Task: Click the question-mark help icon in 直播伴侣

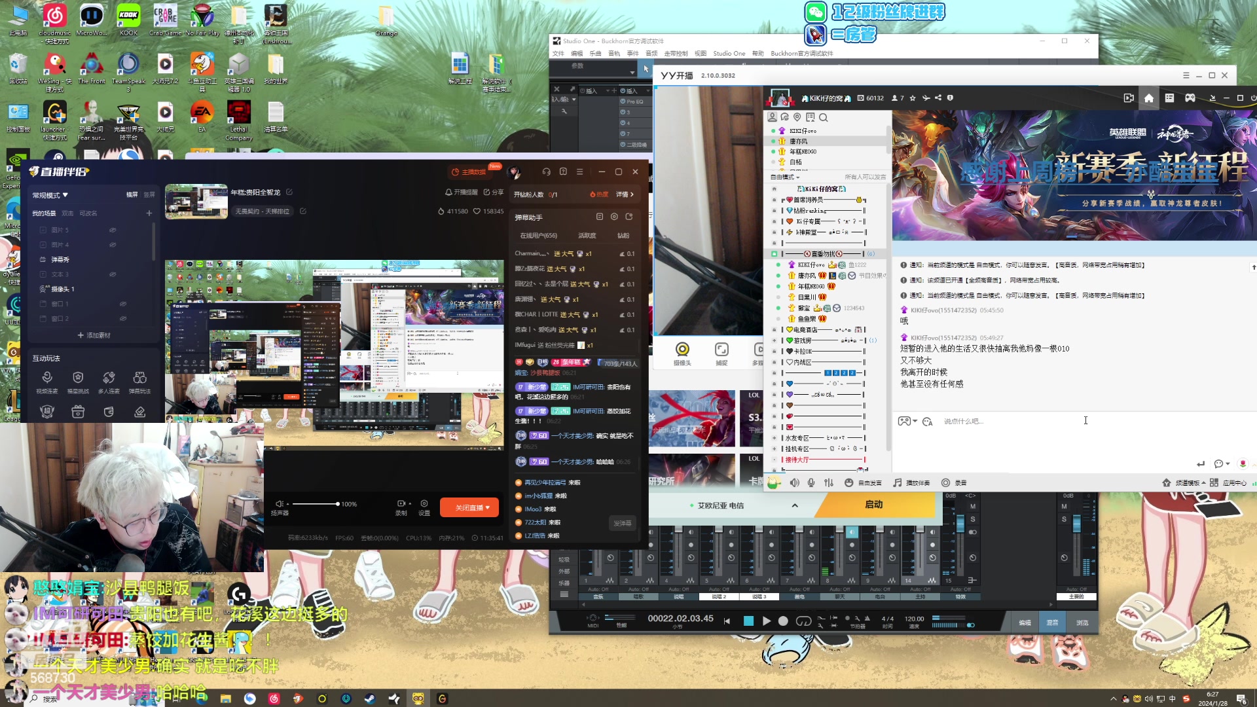Action: pyautogui.click(x=563, y=172)
